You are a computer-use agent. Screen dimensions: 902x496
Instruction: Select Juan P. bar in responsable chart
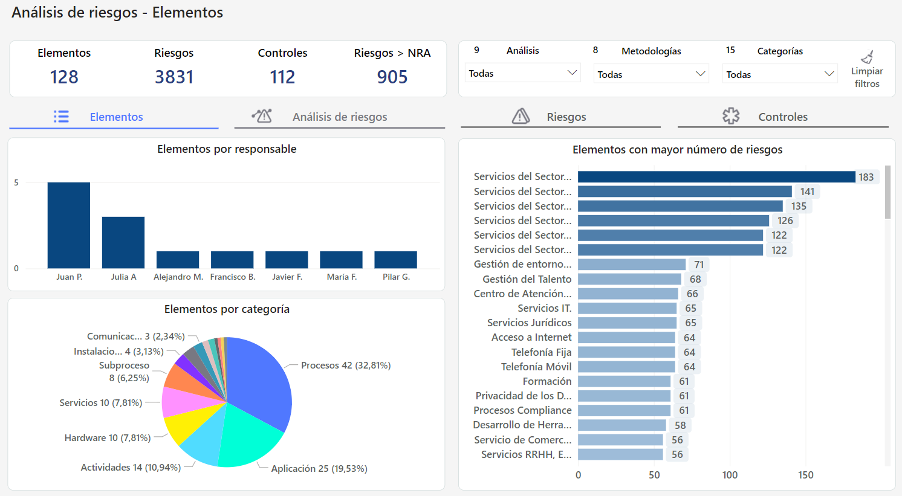69,225
